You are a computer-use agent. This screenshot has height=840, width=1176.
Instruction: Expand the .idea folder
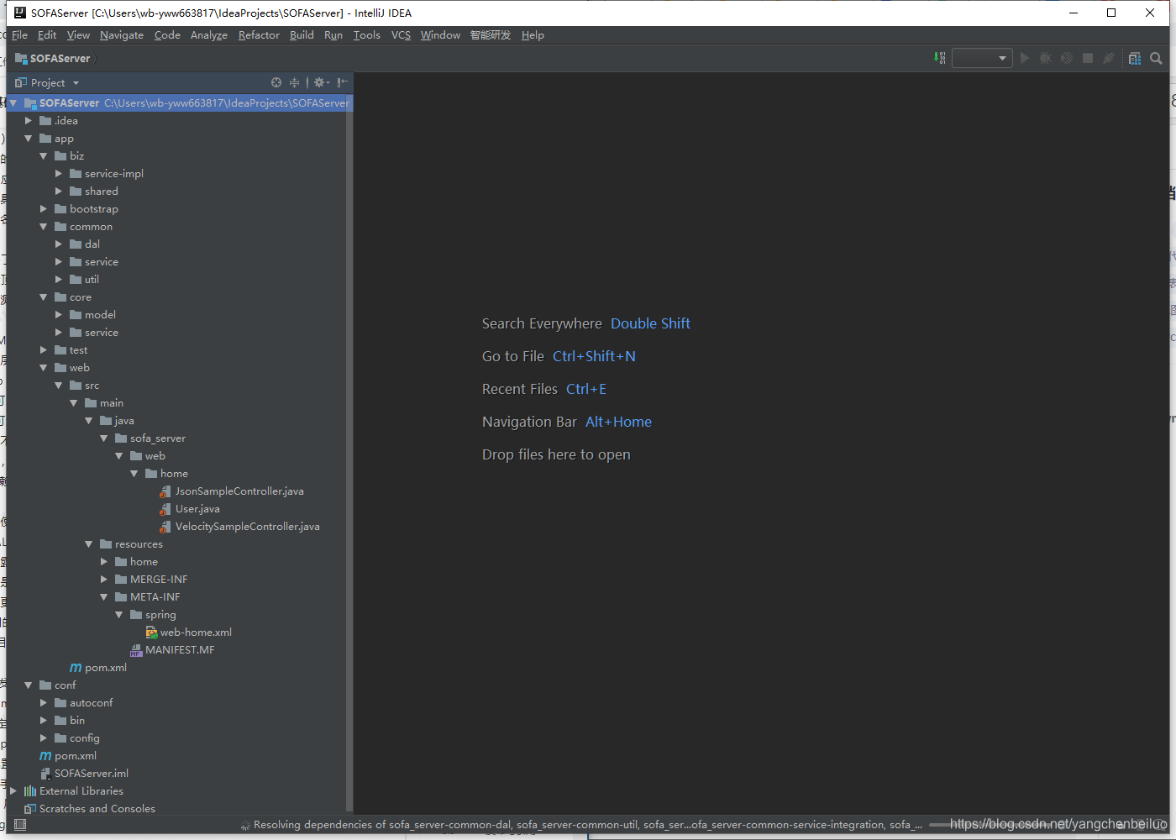28,121
